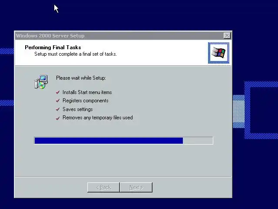Close the Windows 2000 Server Setup dialog
This screenshot has height=209, width=278.
[x=227, y=36]
